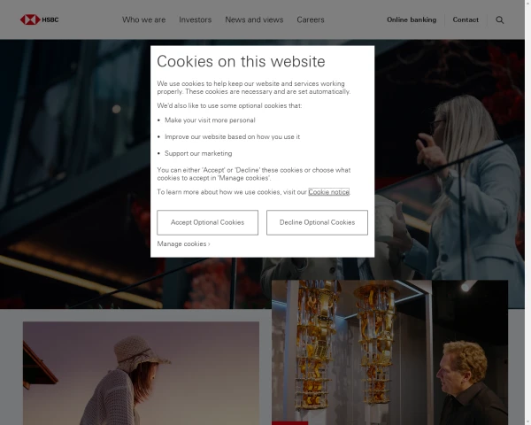531x425 pixels.
Task: Open the Manage cookies link
Action: [181, 243]
